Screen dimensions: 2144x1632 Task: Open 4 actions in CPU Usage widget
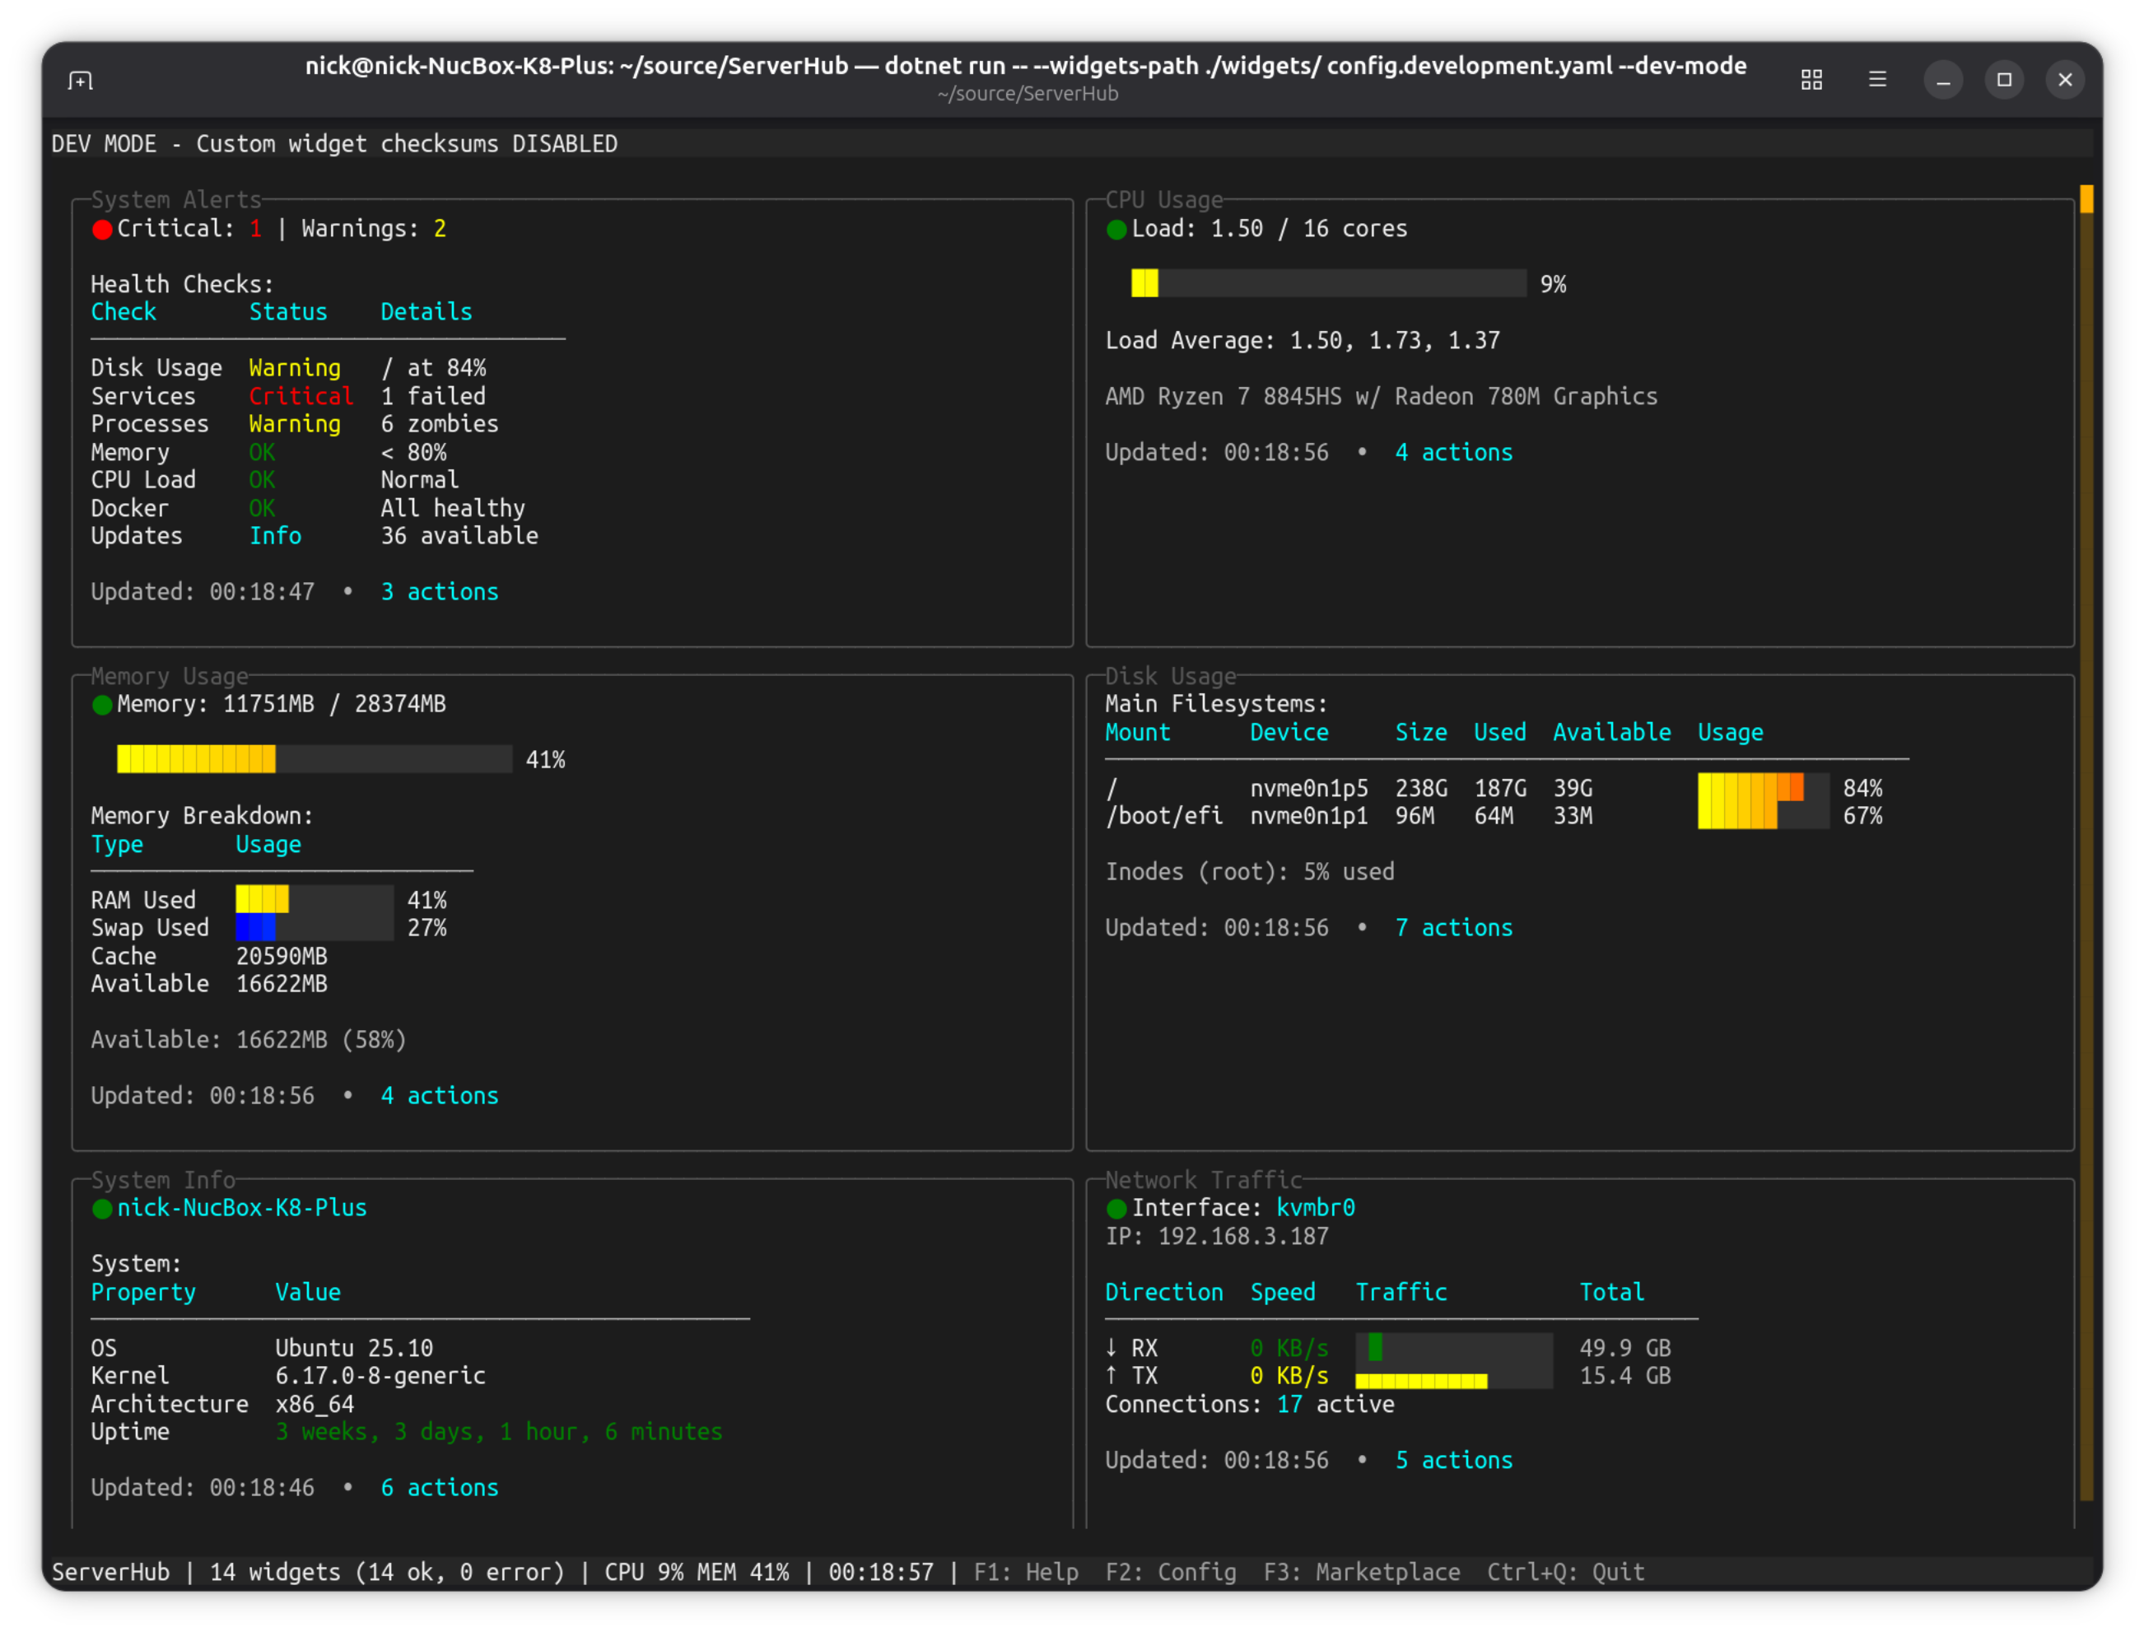coord(1453,453)
